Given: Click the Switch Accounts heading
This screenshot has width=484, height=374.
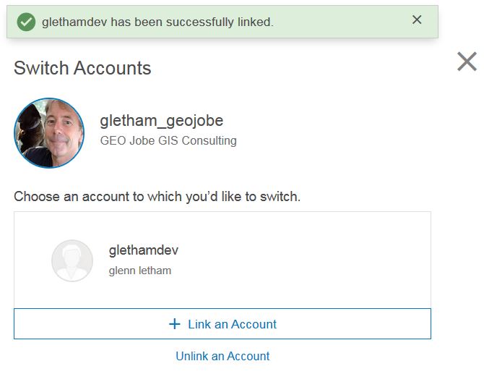Looking at the screenshot, I should click(82, 69).
